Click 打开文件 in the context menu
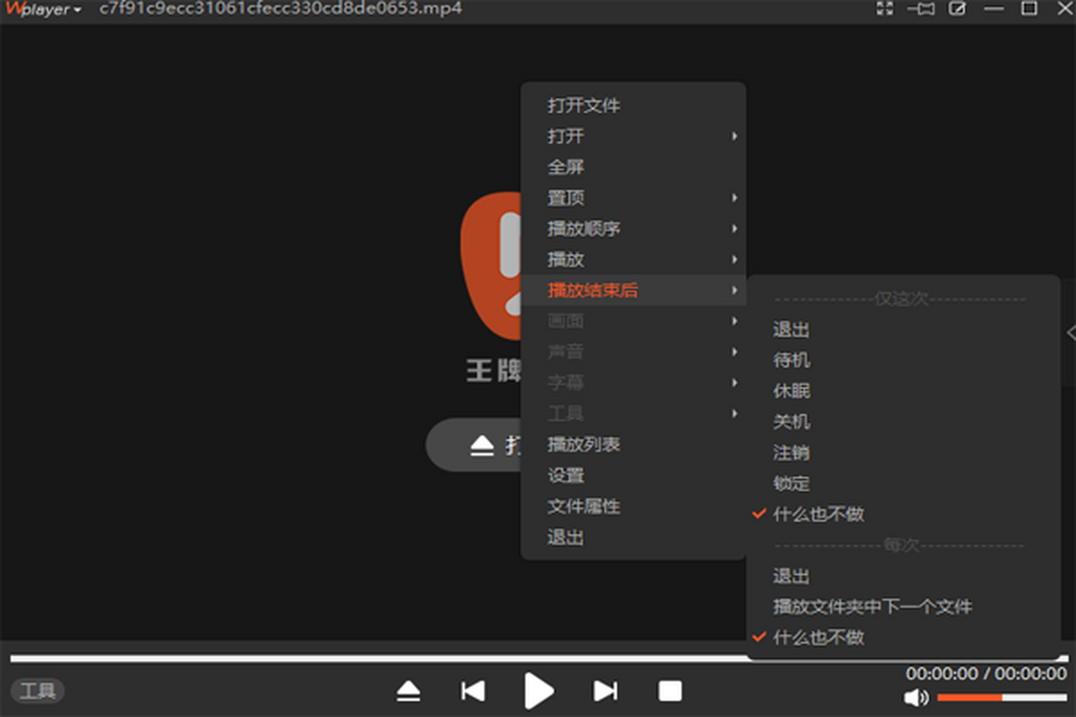This screenshot has width=1076, height=717. coord(584,106)
